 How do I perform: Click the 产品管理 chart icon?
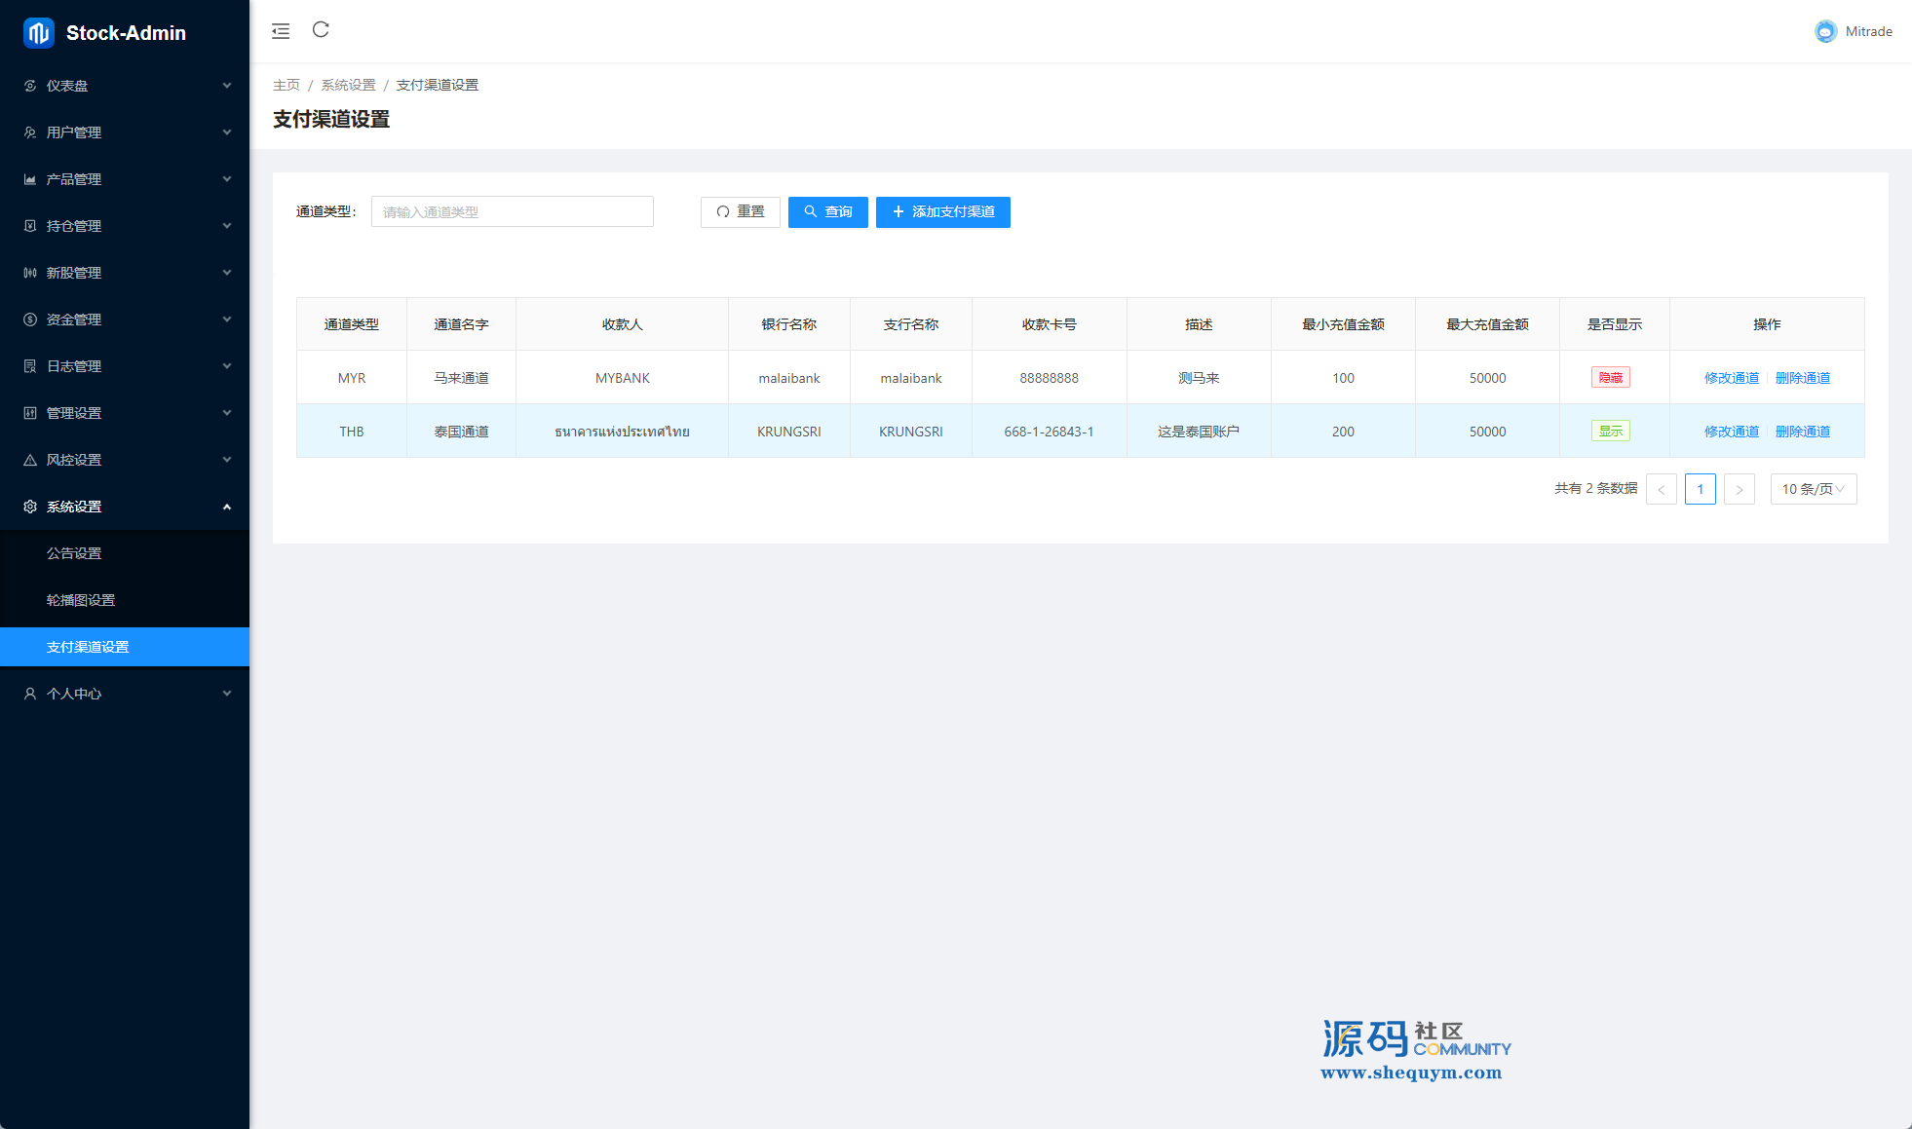(30, 179)
